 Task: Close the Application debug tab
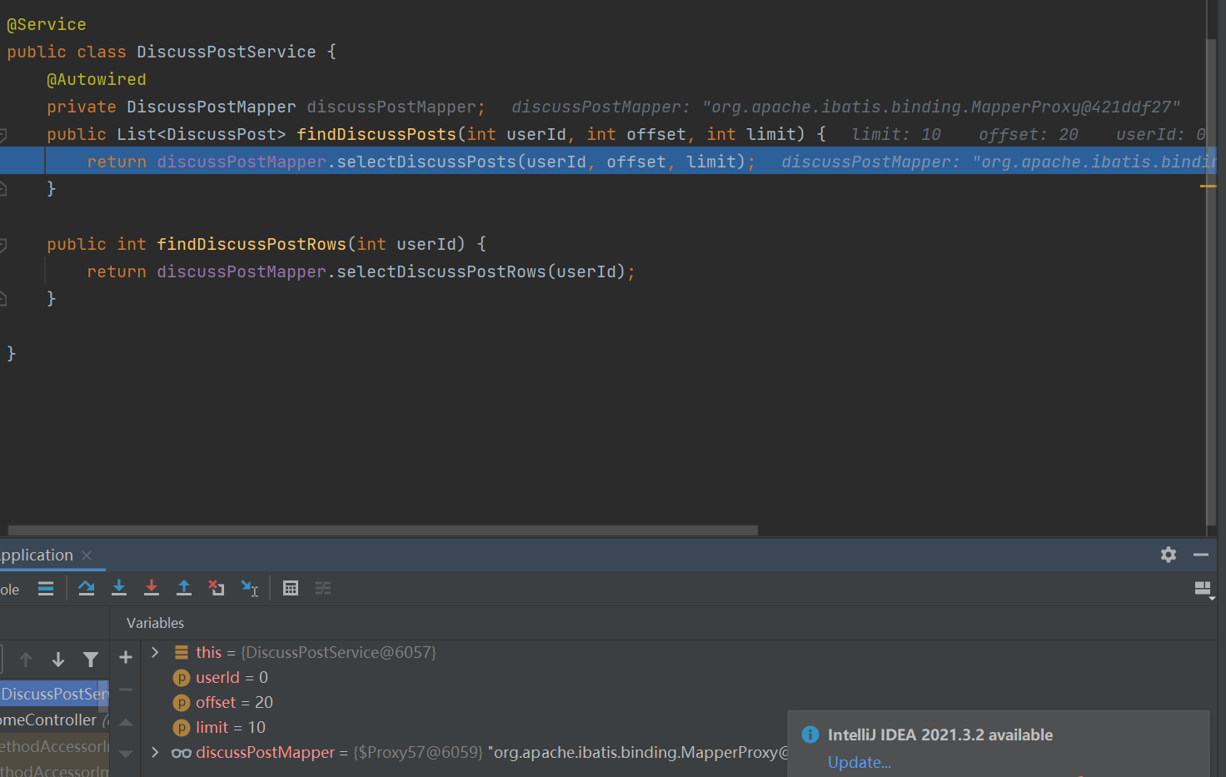pos(87,555)
